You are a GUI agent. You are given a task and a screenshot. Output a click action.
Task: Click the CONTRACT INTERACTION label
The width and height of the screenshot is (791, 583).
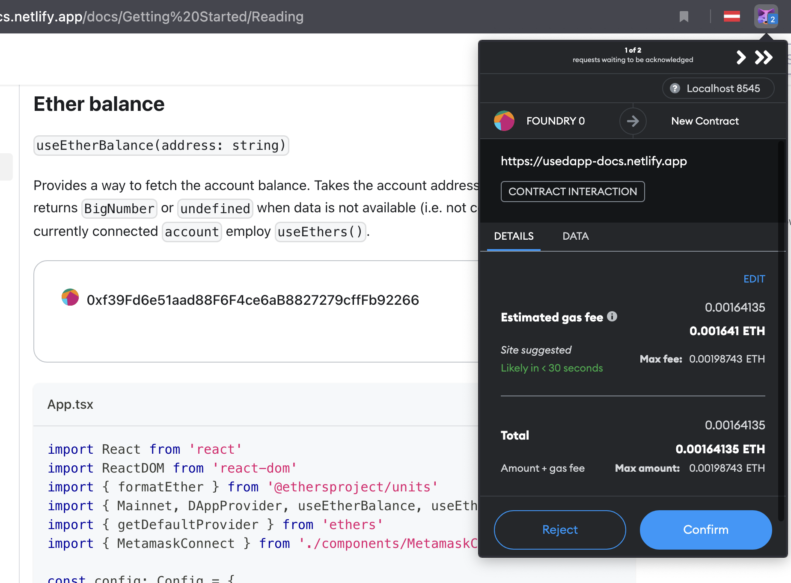click(573, 191)
